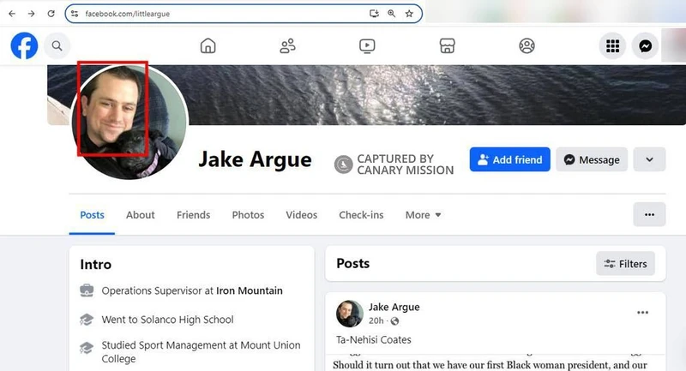Open the post's three-dot menu
Screen dimensions: 686x371
coord(642,313)
